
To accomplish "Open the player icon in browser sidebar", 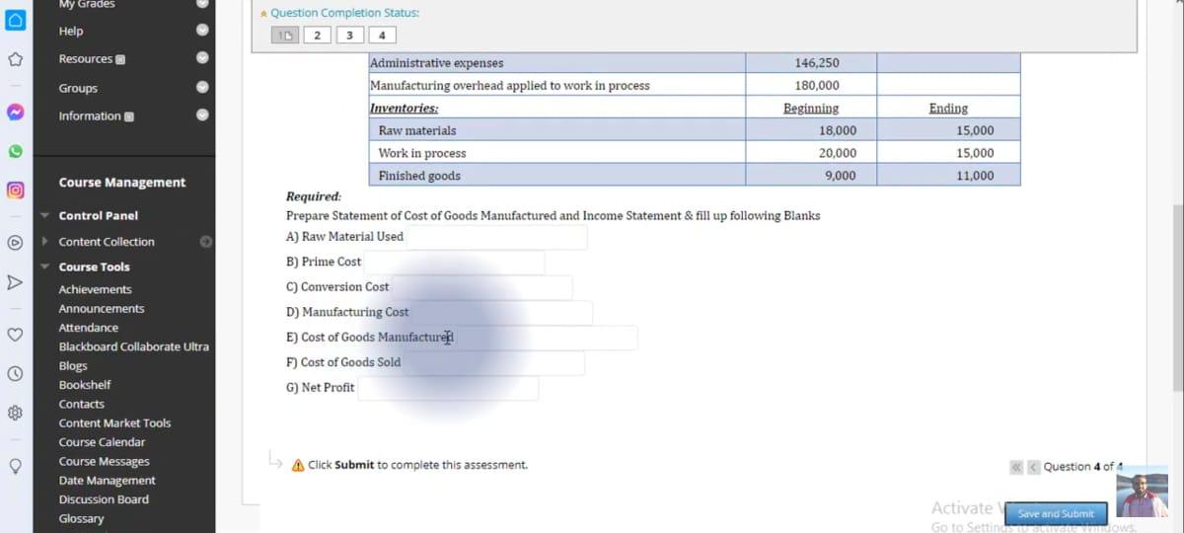I will point(15,242).
